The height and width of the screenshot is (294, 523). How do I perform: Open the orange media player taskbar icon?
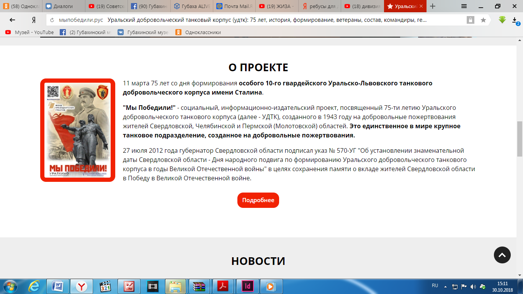(x=271, y=286)
